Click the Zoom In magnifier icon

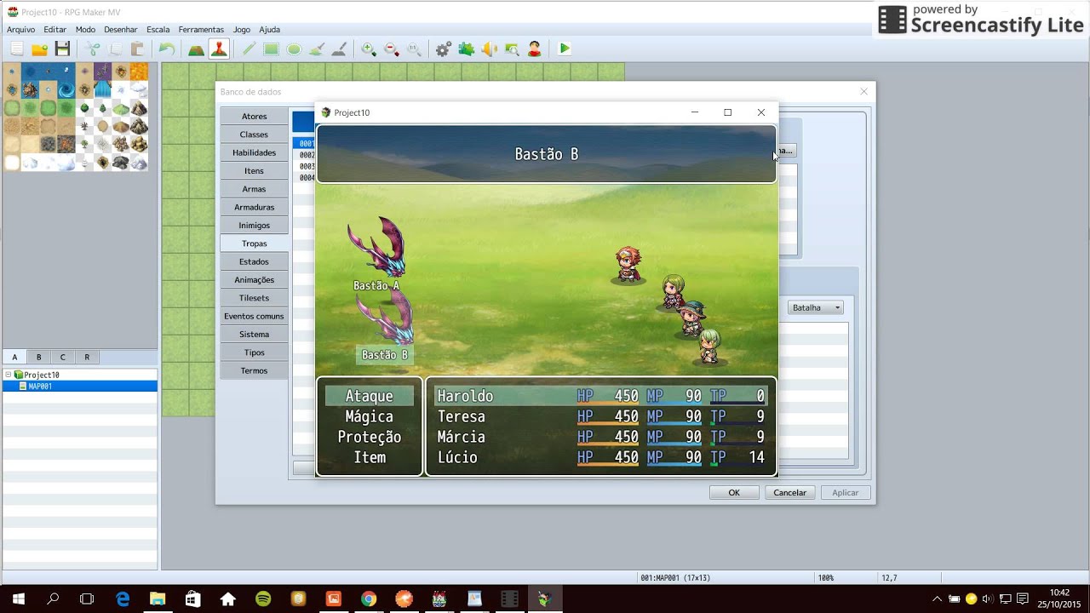tap(369, 49)
